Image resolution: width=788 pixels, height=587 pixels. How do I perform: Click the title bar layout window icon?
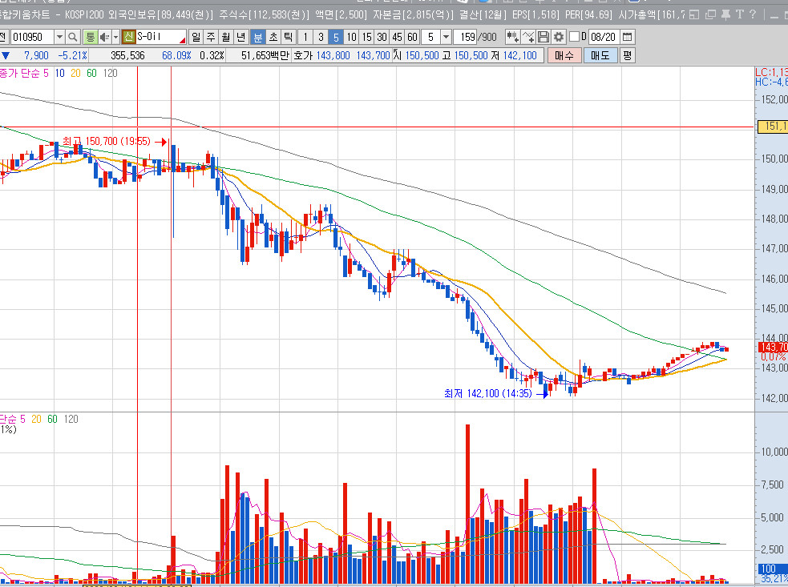[x=694, y=14]
